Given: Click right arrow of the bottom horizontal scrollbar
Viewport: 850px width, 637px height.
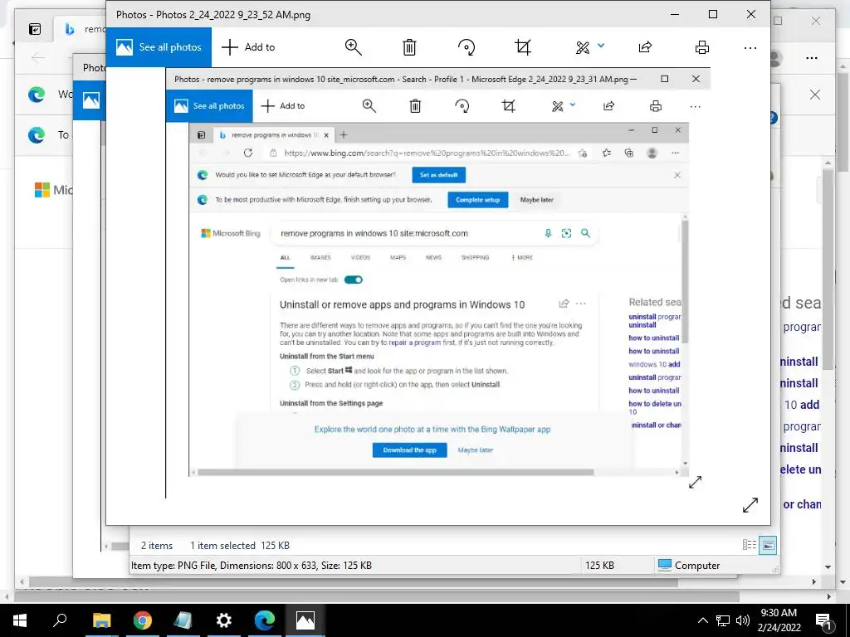Looking at the screenshot, I should (x=829, y=596).
